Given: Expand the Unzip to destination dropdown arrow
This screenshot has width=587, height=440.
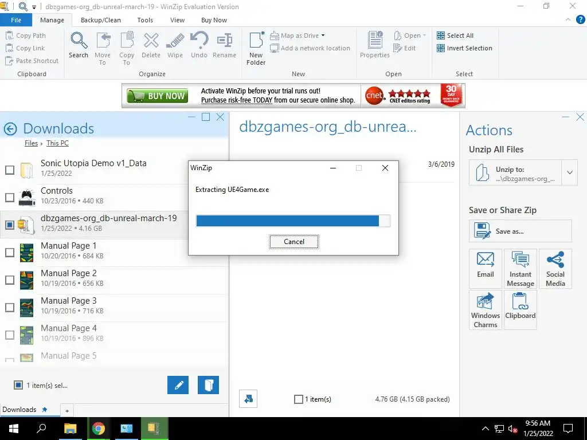Looking at the screenshot, I should (569, 172).
